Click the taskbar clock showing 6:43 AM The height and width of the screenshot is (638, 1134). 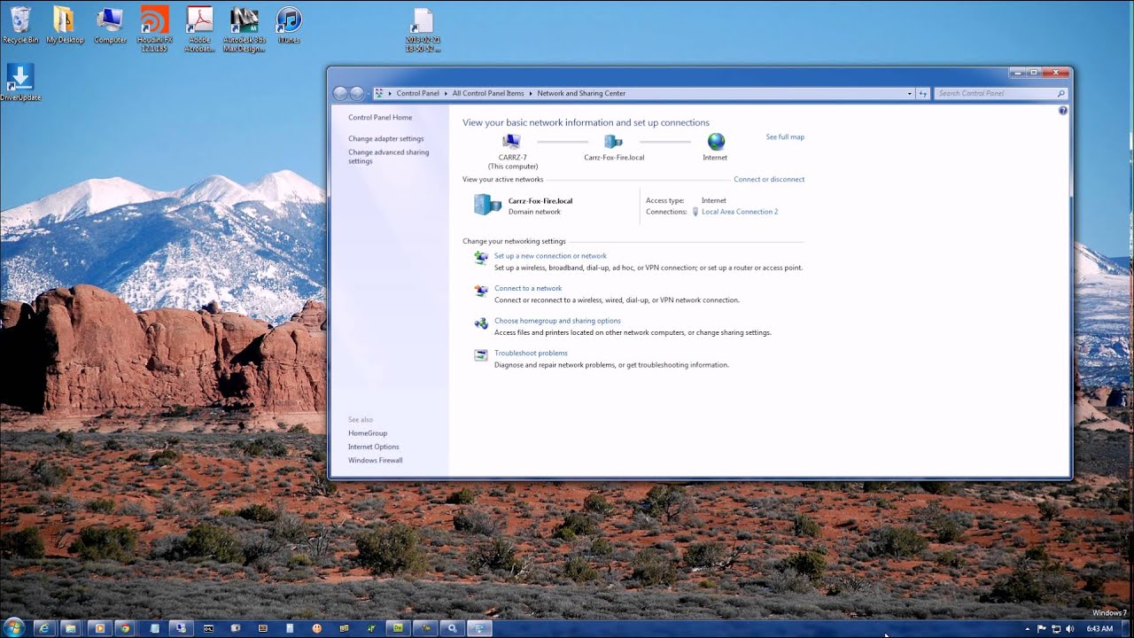(x=1099, y=628)
